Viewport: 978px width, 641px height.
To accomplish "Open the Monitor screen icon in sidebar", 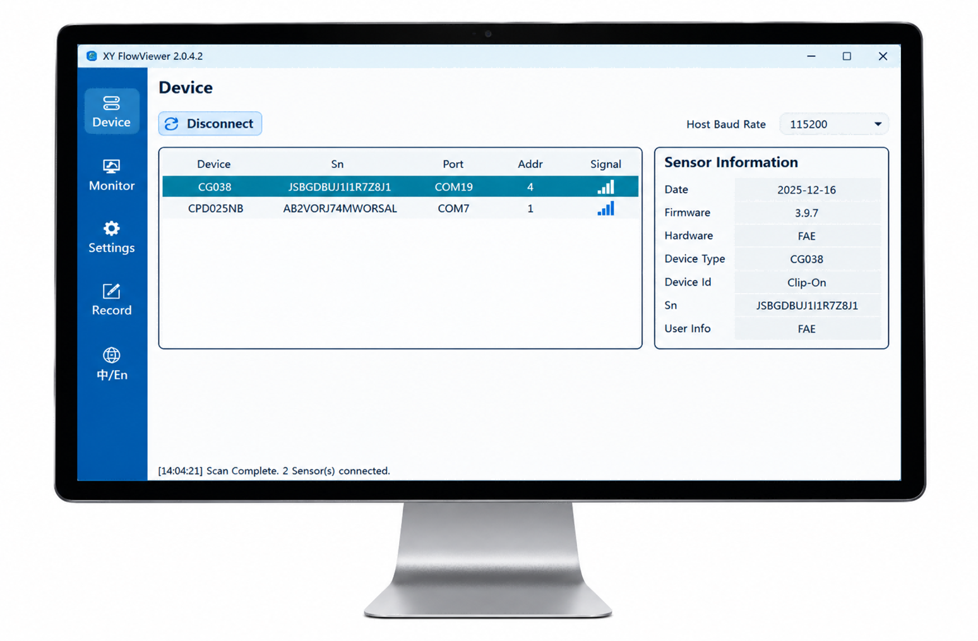I will click(111, 166).
